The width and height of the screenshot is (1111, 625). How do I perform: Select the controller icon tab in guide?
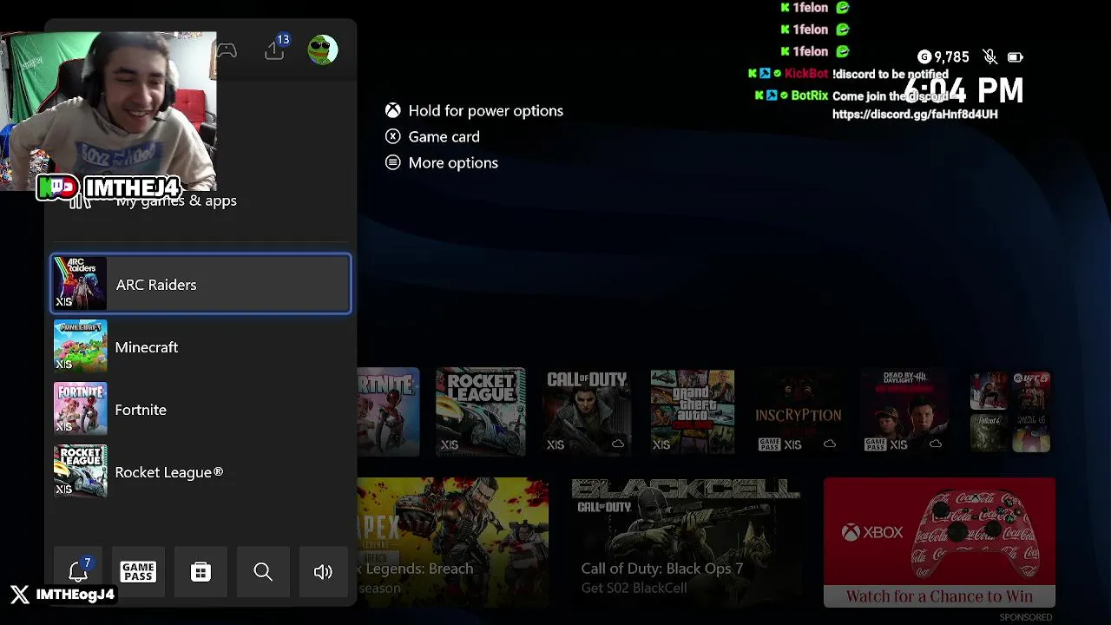coord(227,50)
